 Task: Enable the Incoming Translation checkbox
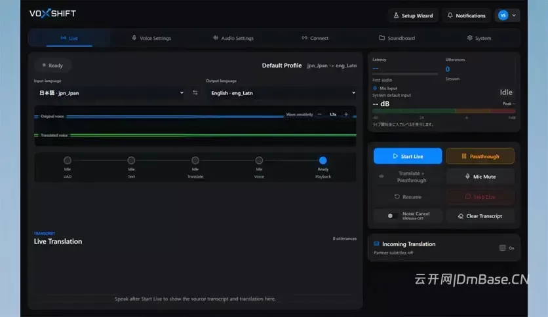502,248
